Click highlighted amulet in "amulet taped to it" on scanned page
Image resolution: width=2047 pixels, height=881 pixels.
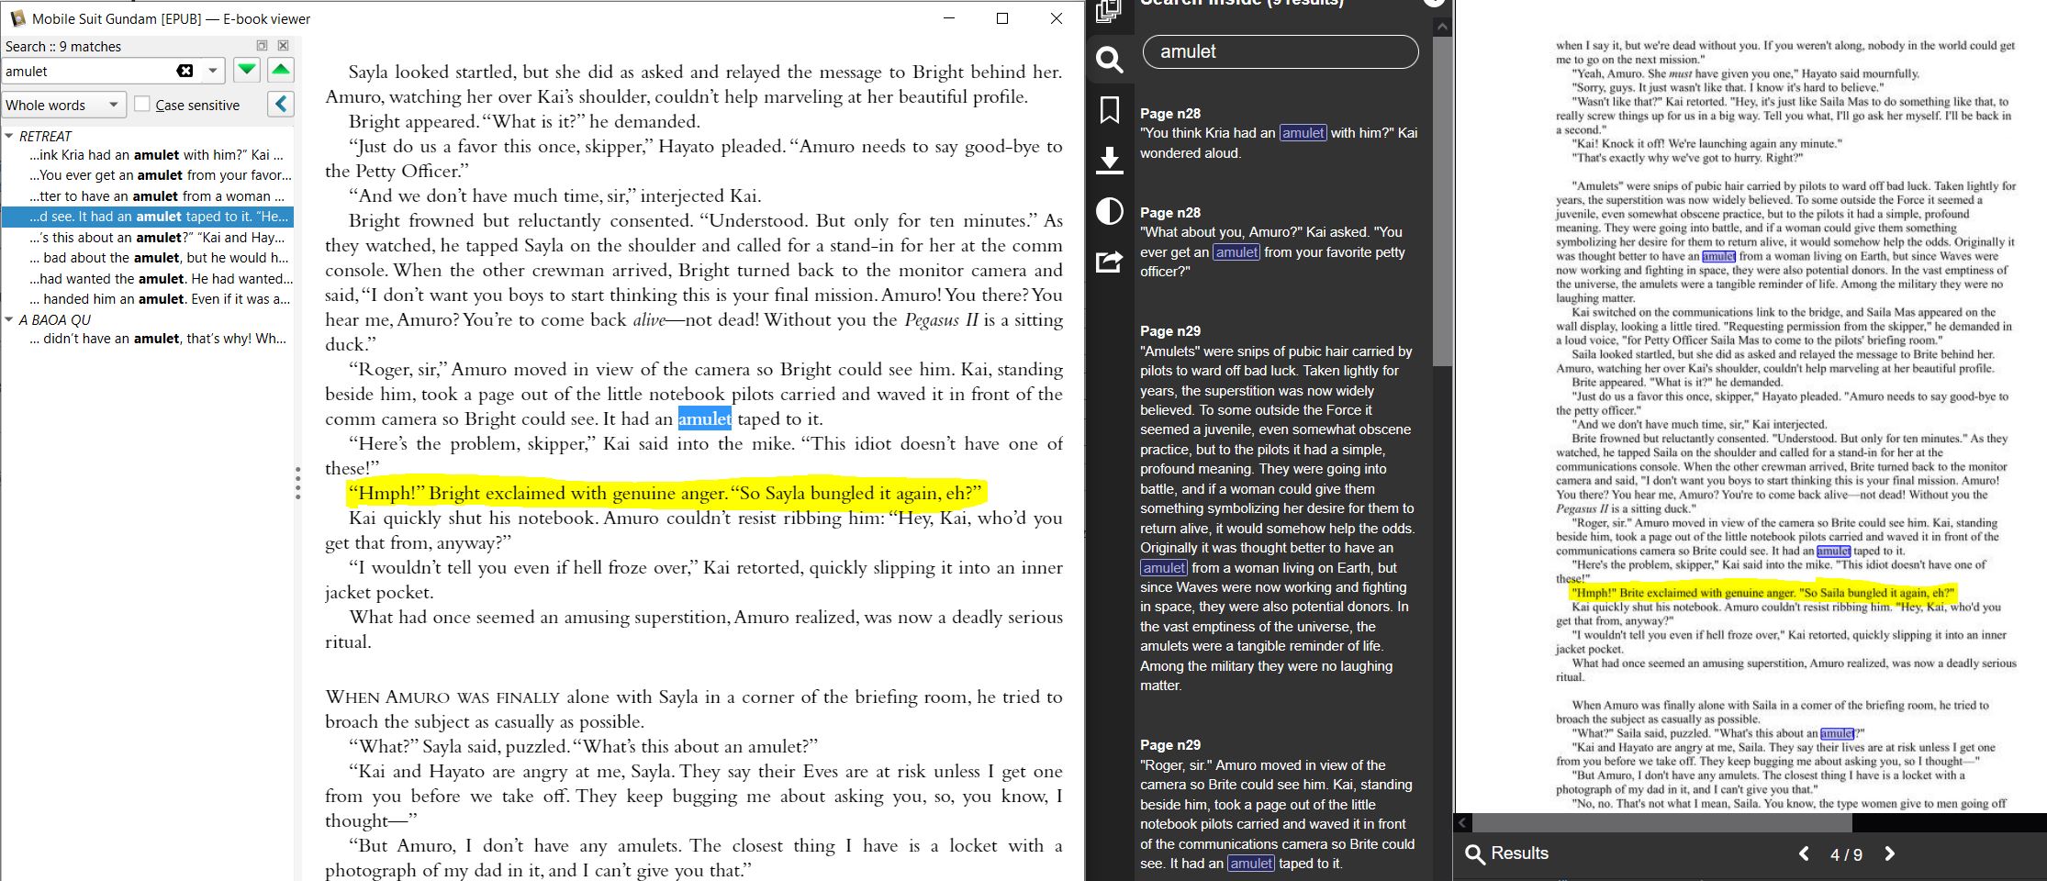pyautogui.click(x=1833, y=551)
